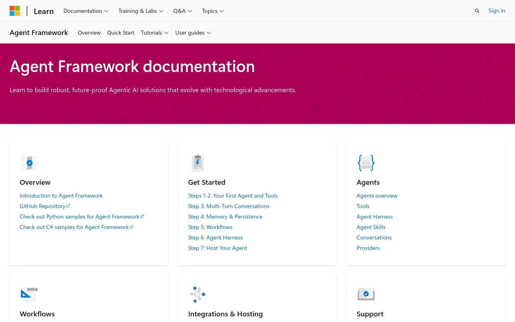Open the Conversations link
The image size is (515, 322).
(374, 237)
